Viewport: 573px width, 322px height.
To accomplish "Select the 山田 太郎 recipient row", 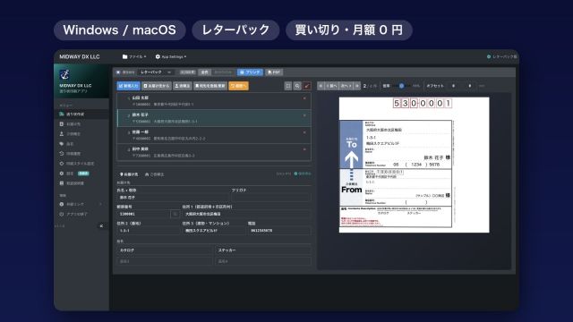I will 214,101.
